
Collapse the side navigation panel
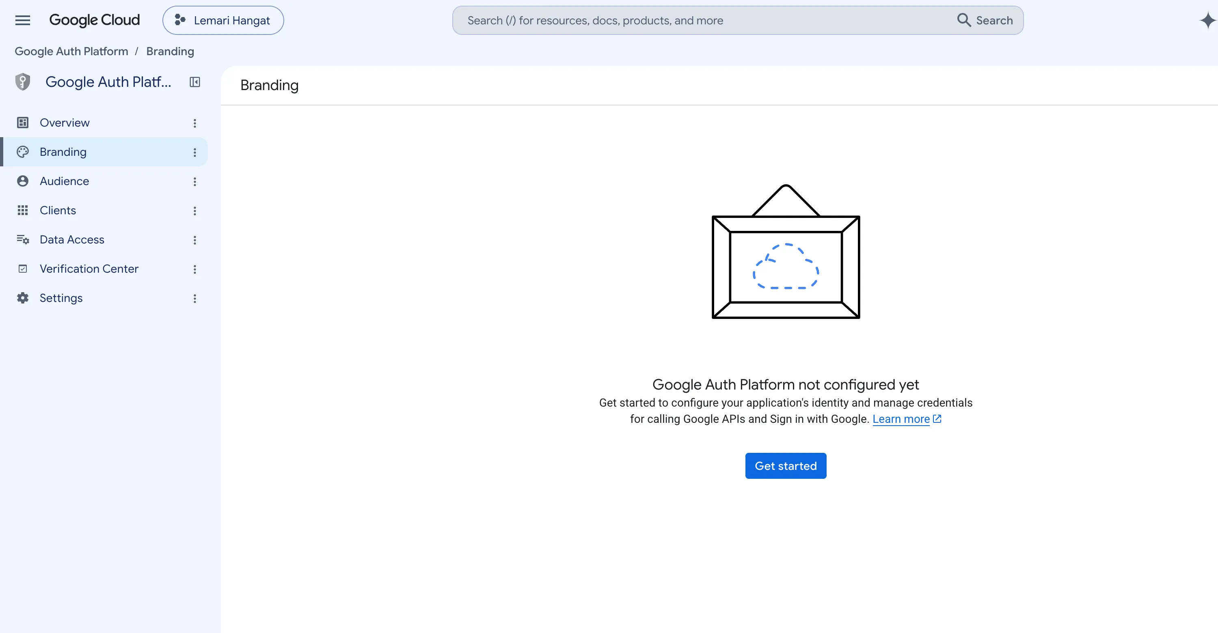tap(195, 82)
